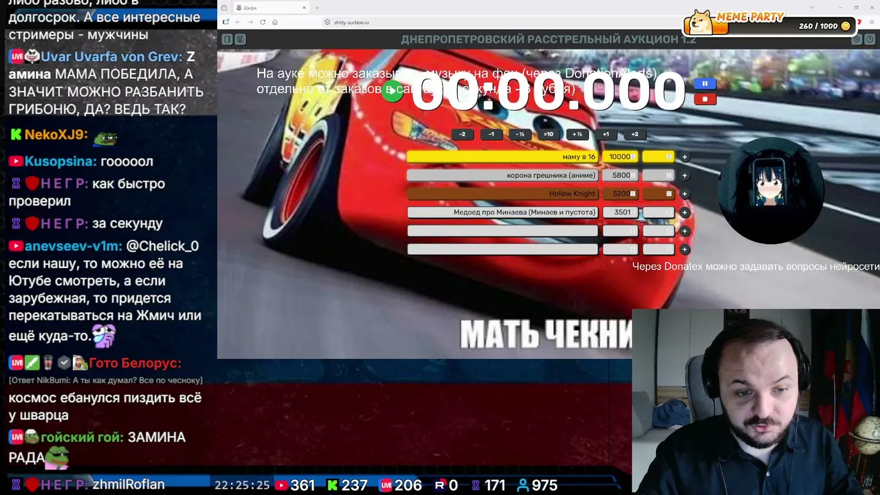Open the browser tab list dropdown
This screenshot has height=495, width=880.
coord(812,8)
